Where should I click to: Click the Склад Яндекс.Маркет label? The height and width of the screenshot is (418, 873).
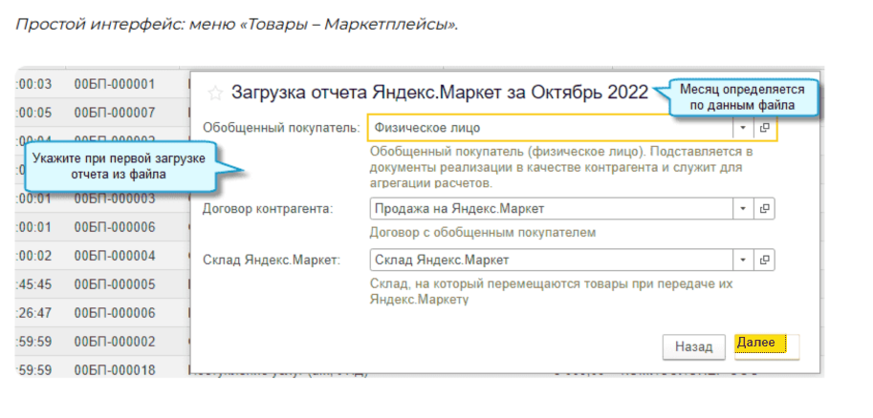pos(272,260)
